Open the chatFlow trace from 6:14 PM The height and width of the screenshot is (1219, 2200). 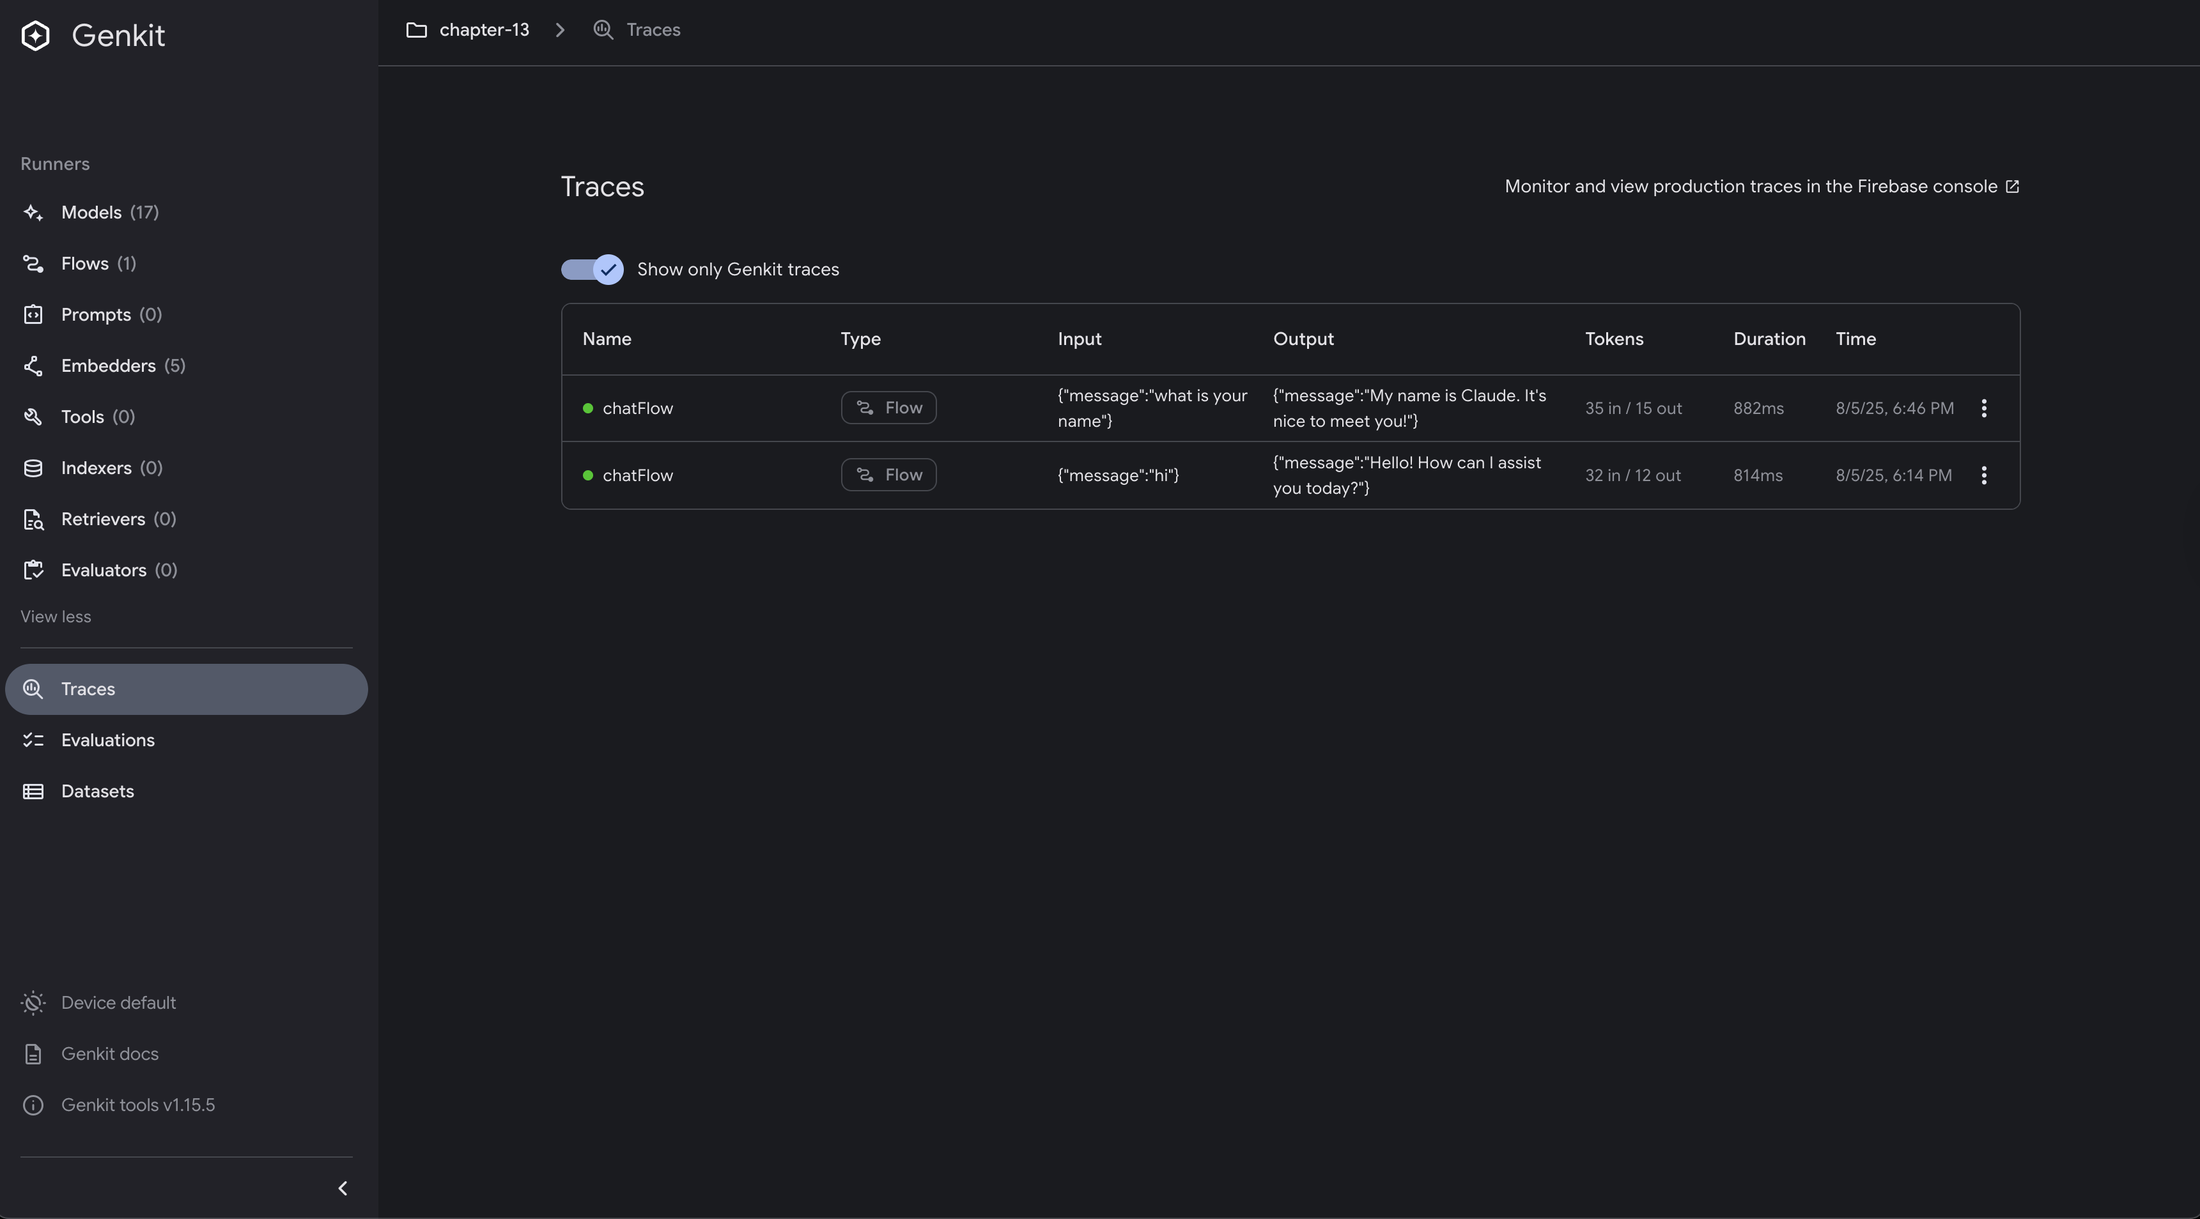[638, 475]
